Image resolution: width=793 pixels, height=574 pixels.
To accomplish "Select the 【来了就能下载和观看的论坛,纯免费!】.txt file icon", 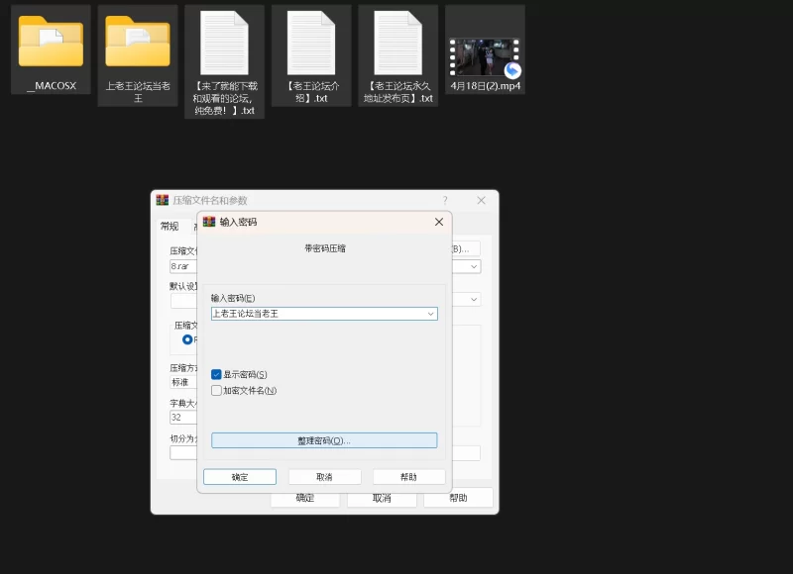I will (225, 43).
